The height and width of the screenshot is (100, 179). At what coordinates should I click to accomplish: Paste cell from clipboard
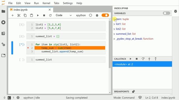click(x=31, y=15)
